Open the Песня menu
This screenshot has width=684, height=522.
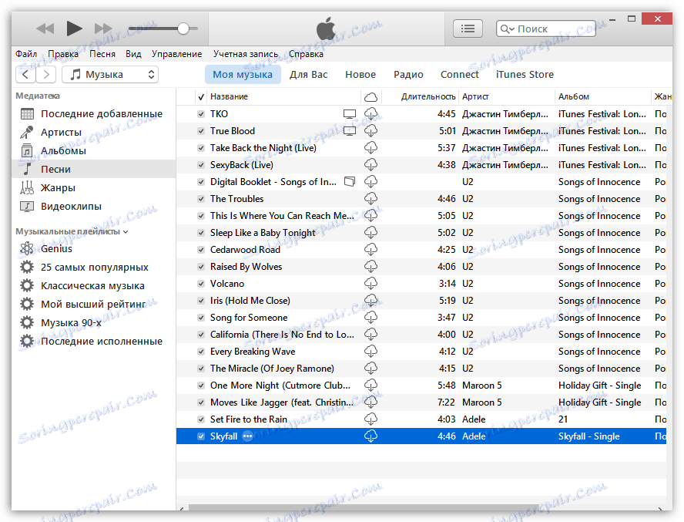click(102, 54)
